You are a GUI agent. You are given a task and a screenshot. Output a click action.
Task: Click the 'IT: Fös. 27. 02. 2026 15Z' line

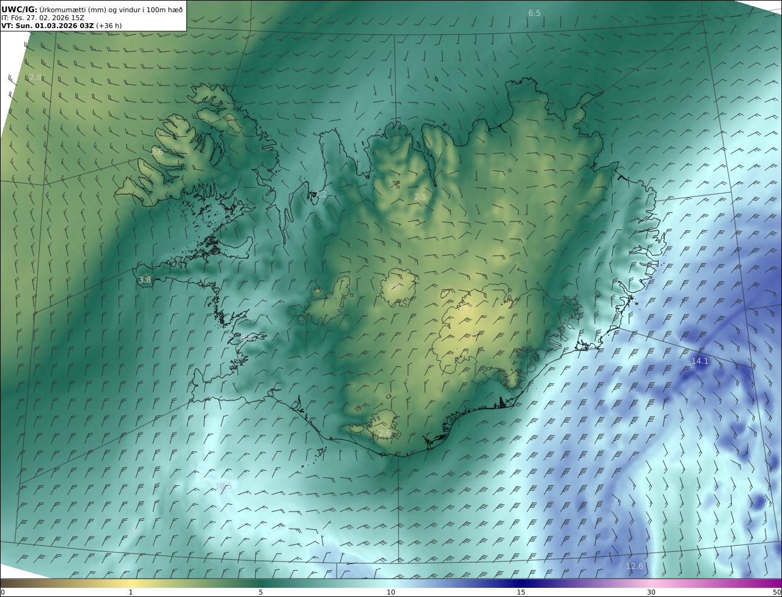pos(43,18)
